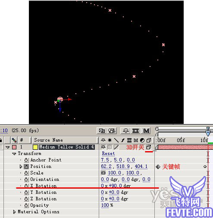Screen dimensions: 213x218
Task: Toggle 3D Layer switch for Medium Yellow Solid 4
Action: [149, 147]
